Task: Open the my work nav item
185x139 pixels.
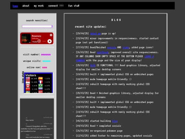Action: 39,6
